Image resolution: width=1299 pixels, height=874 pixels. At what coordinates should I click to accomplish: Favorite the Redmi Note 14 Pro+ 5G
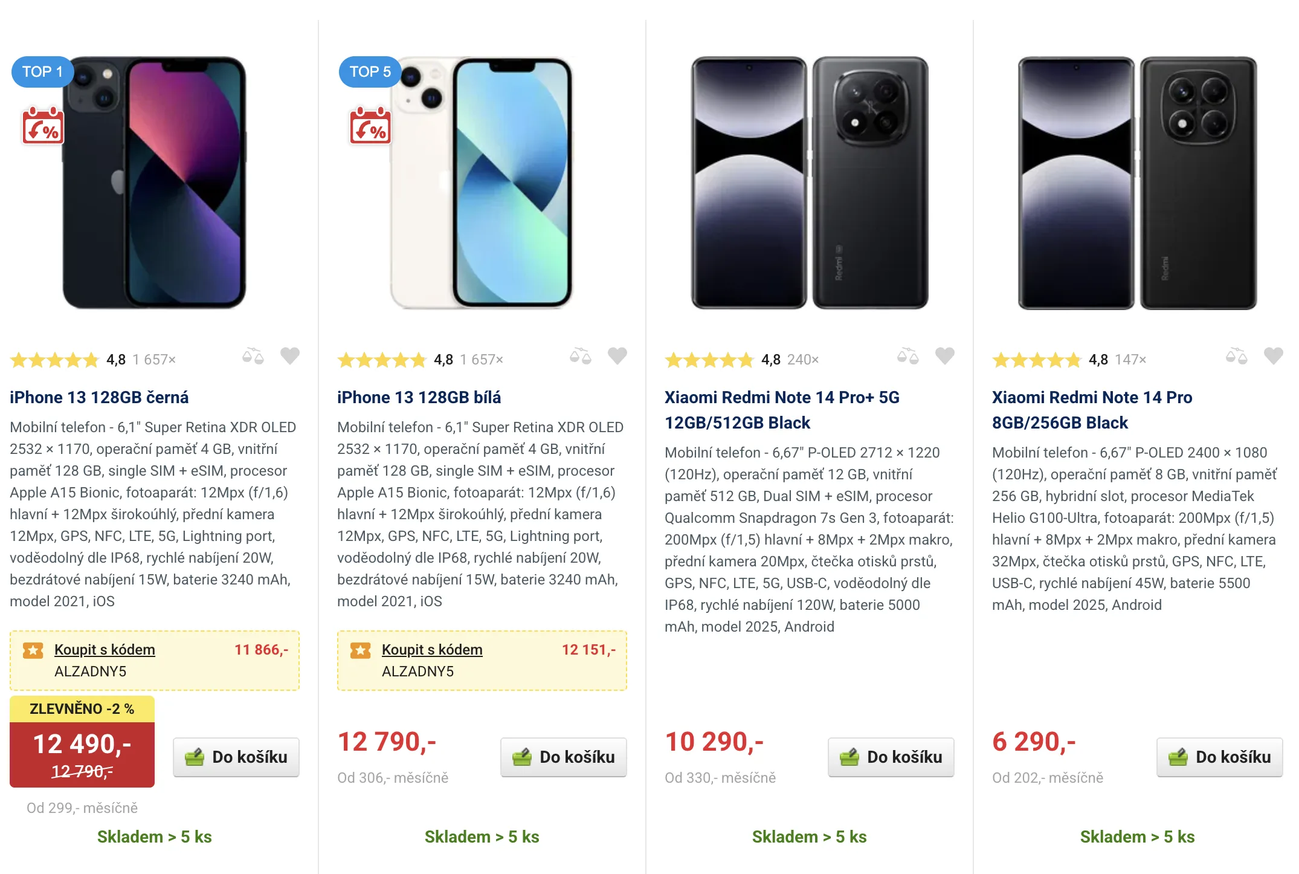click(x=945, y=356)
